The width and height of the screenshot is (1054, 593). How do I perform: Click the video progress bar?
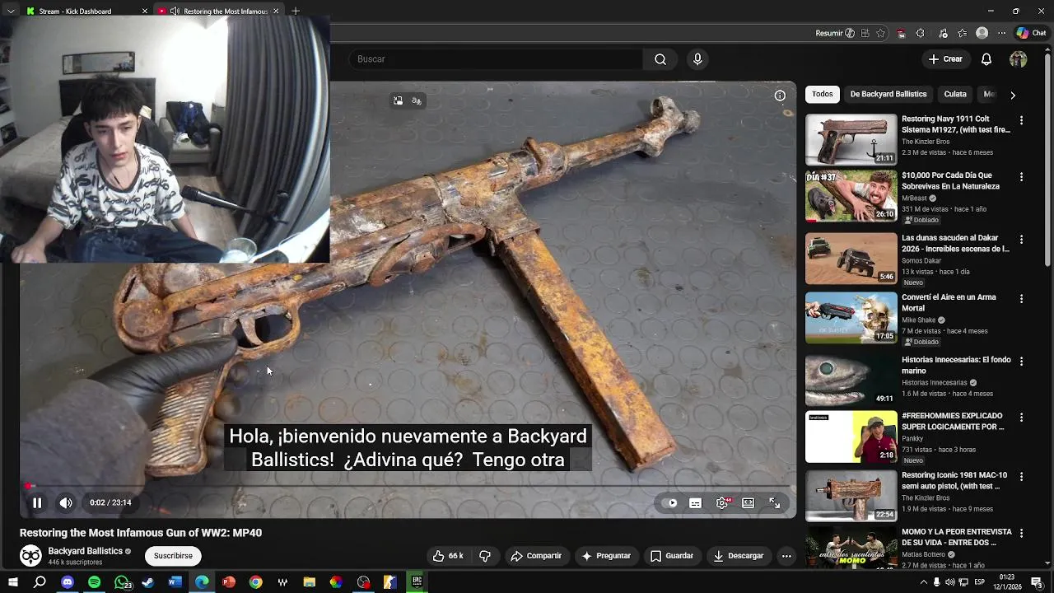tap(408, 486)
